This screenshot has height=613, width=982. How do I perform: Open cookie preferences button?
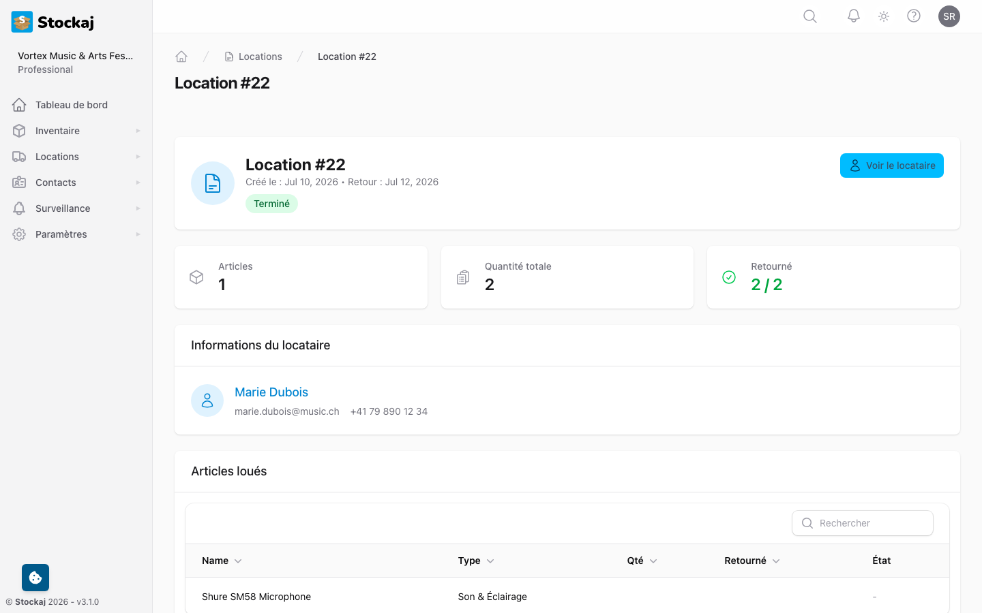pyautogui.click(x=35, y=578)
